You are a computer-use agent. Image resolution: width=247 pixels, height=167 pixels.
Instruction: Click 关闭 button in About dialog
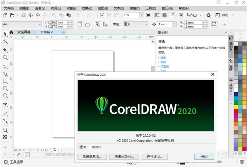coord(204,157)
